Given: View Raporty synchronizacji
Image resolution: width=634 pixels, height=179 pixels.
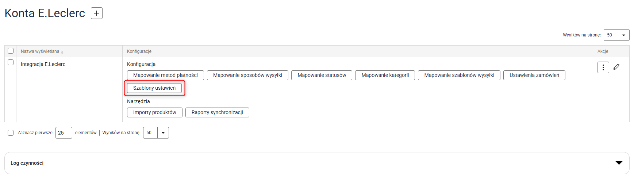Looking at the screenshot, I should (217, 112).
